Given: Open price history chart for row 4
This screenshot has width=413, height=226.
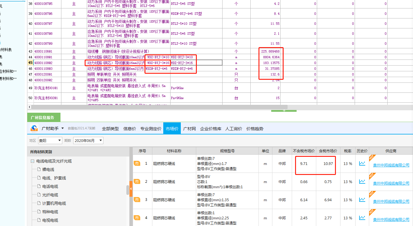Looking at the screenshot, I should click(x=362, y=218).
